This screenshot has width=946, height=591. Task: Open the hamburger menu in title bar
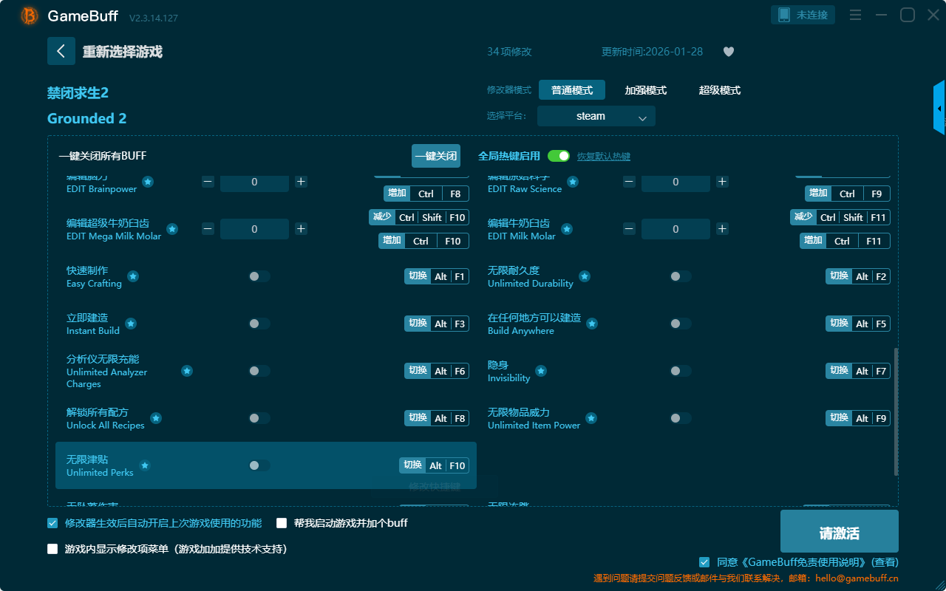click(855, 15)
